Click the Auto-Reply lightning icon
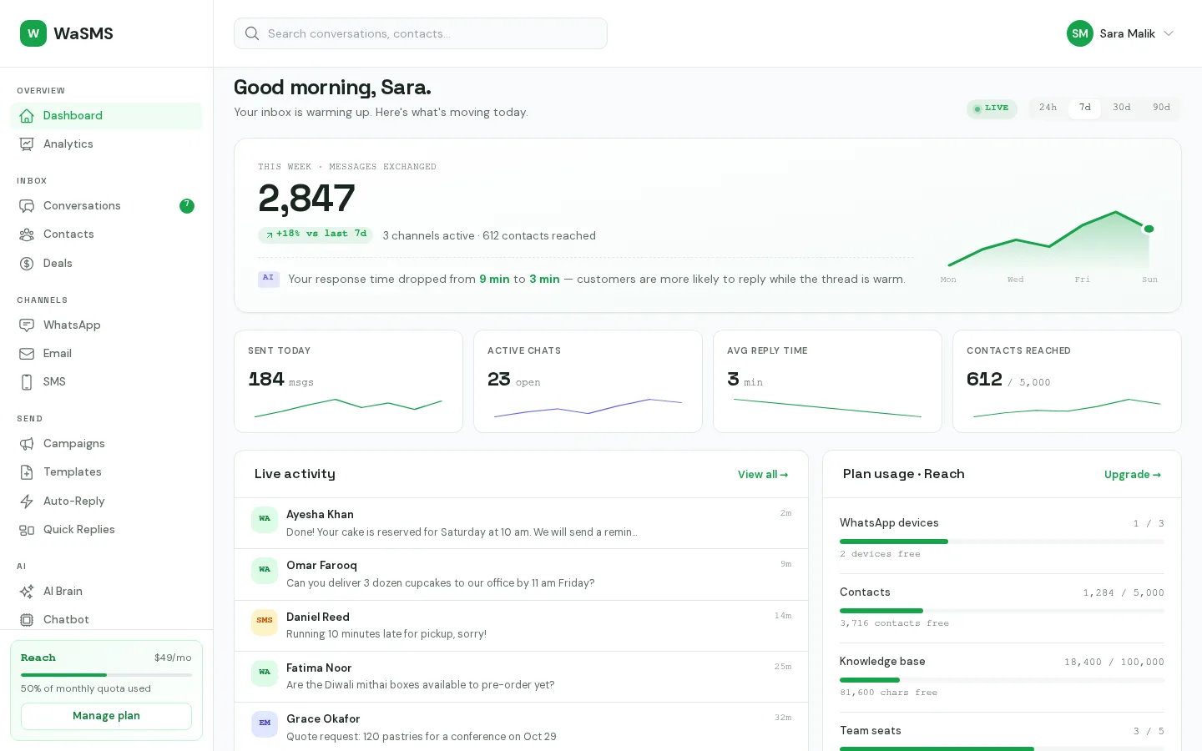The height and width of the screenshot is (751, 1202). coord(27,502)
